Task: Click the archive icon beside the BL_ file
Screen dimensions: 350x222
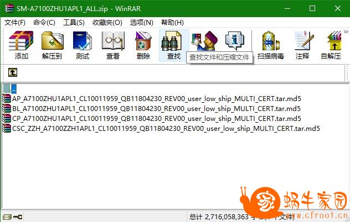Action: [7, 108]
